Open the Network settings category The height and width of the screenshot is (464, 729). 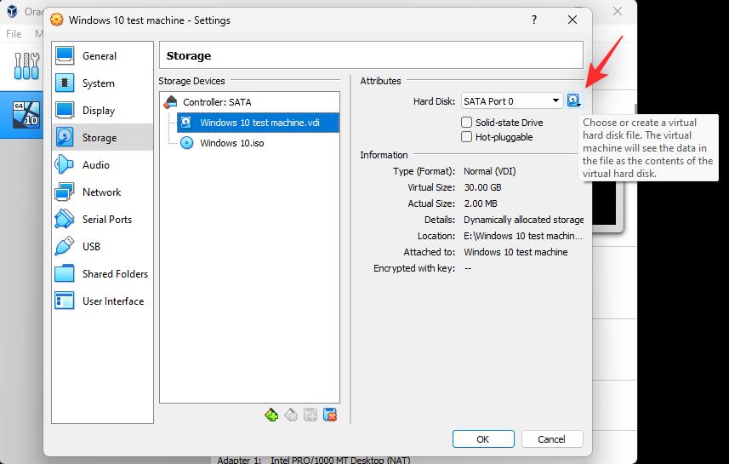[102, 192]
